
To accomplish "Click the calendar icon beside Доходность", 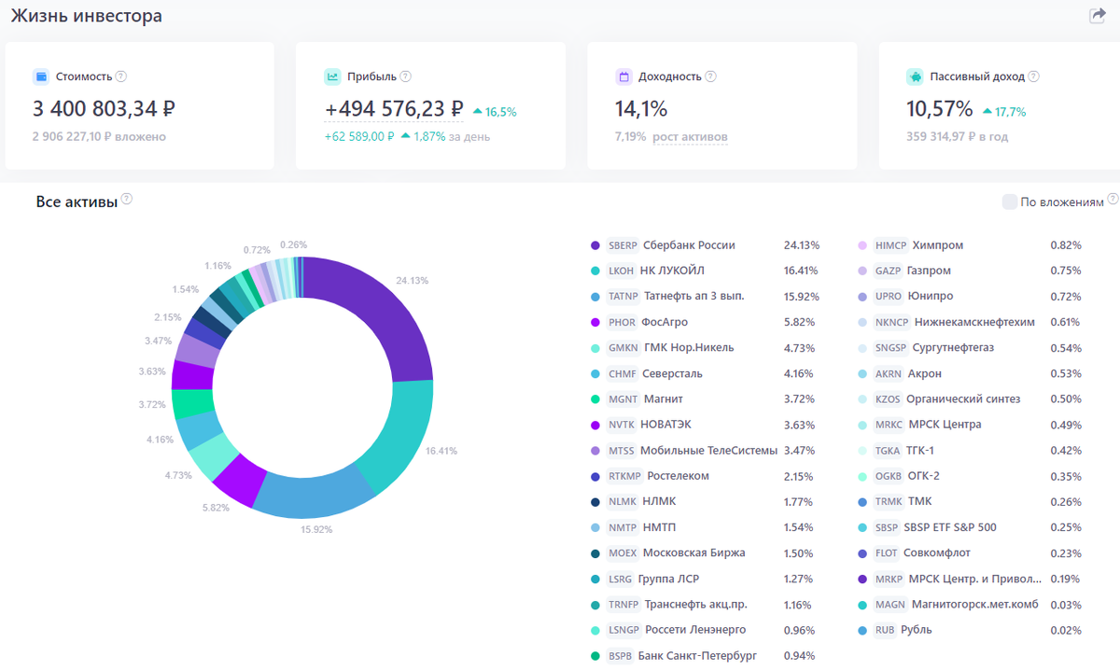I will pos(623,77).
